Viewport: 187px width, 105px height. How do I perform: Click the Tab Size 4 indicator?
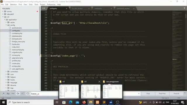(165, 98)
